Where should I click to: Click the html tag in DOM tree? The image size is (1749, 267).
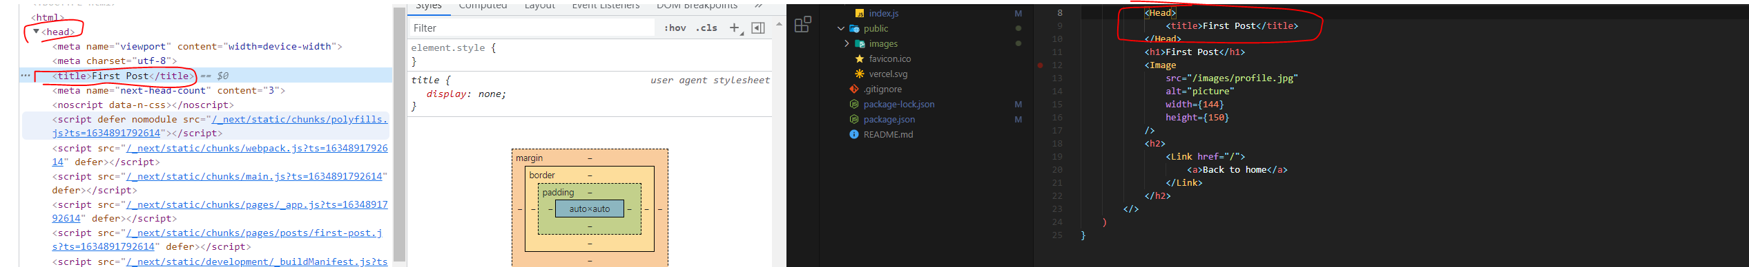point(48,17)
